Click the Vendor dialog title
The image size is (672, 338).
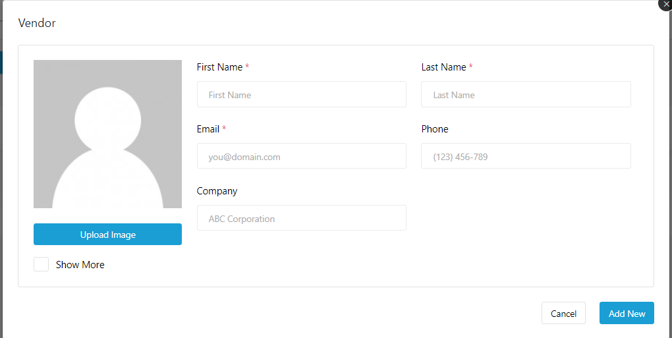(37, 23)
